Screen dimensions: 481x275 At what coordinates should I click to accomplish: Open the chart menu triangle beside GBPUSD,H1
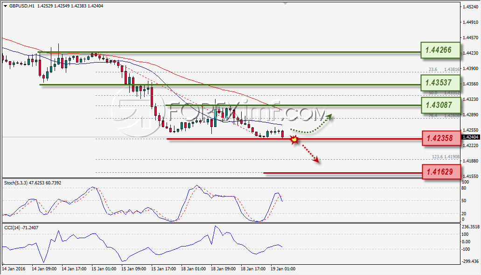[x=5, y=6]
